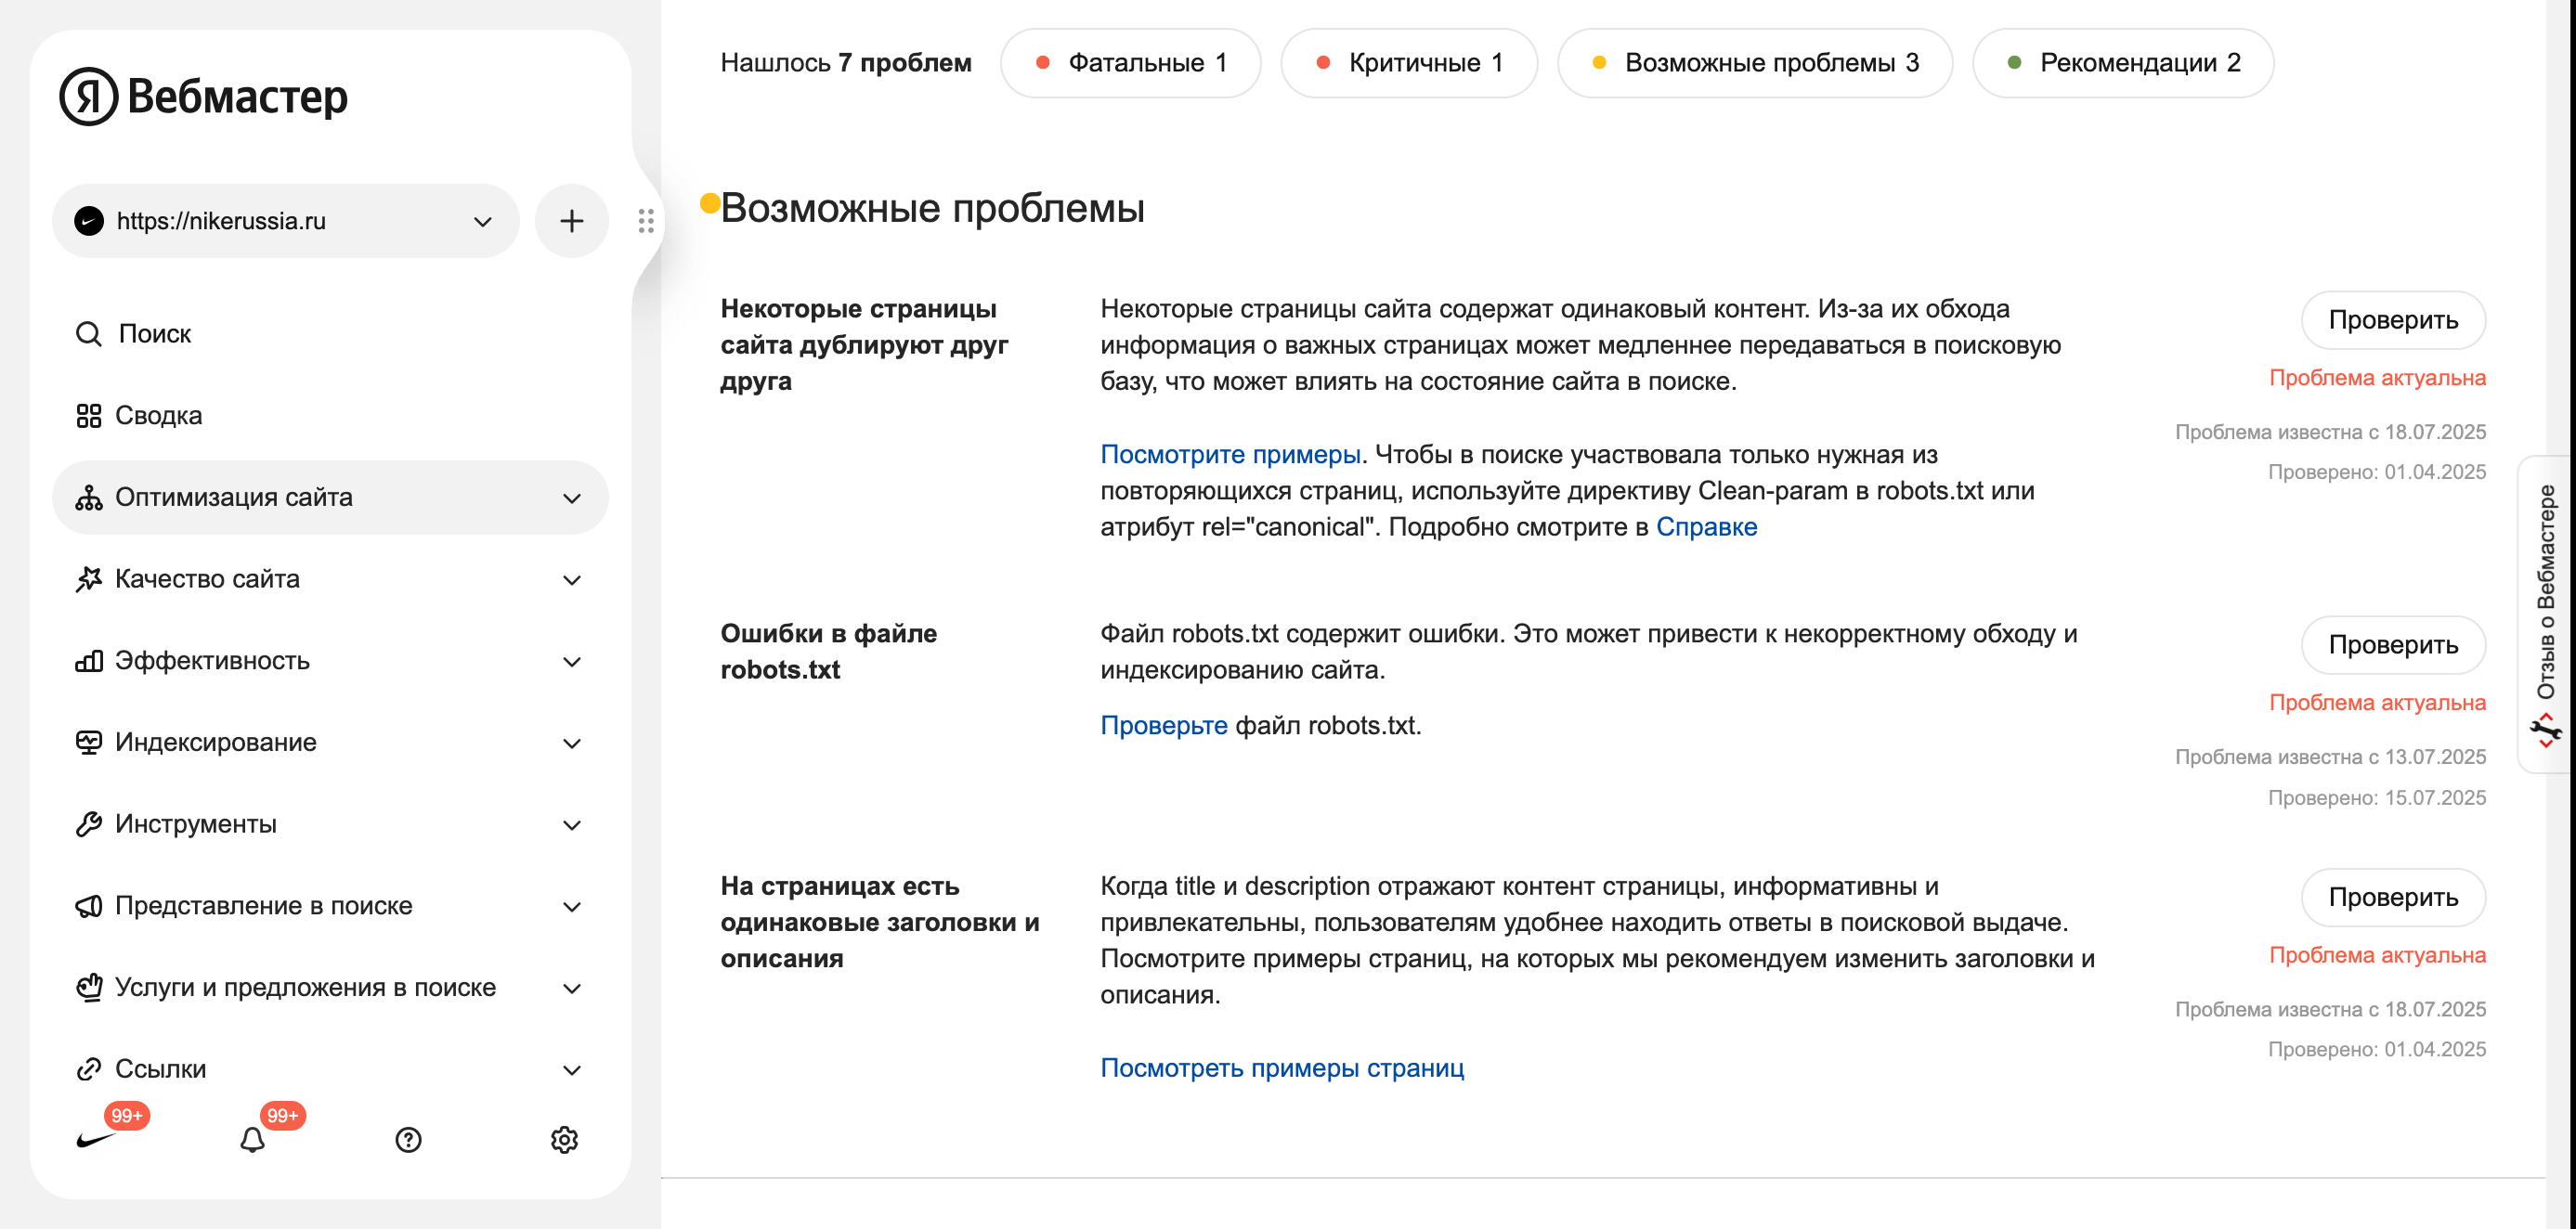
Task: Click the Yandex Webmaster logo
Action: [x=204, y=96]
